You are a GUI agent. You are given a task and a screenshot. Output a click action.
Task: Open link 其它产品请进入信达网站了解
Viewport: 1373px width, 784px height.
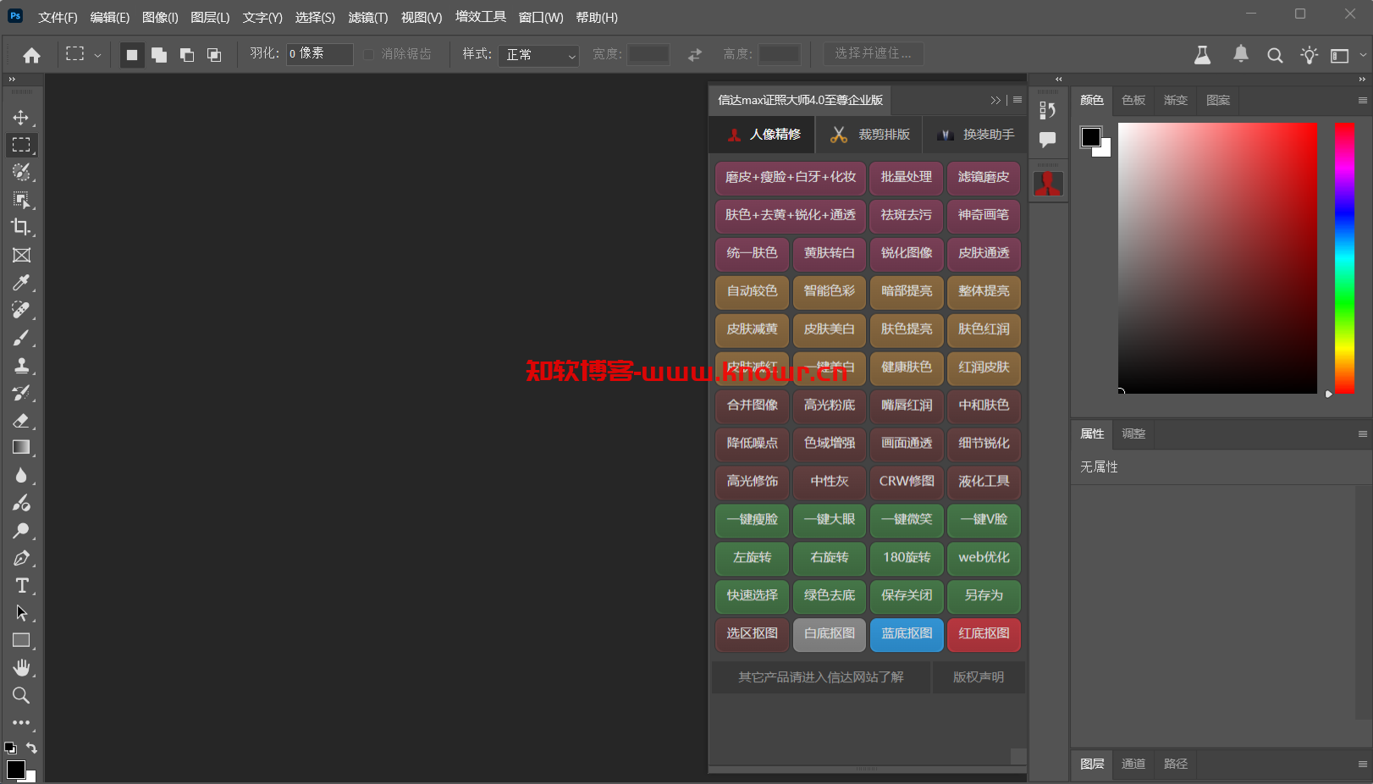(821, 677)
